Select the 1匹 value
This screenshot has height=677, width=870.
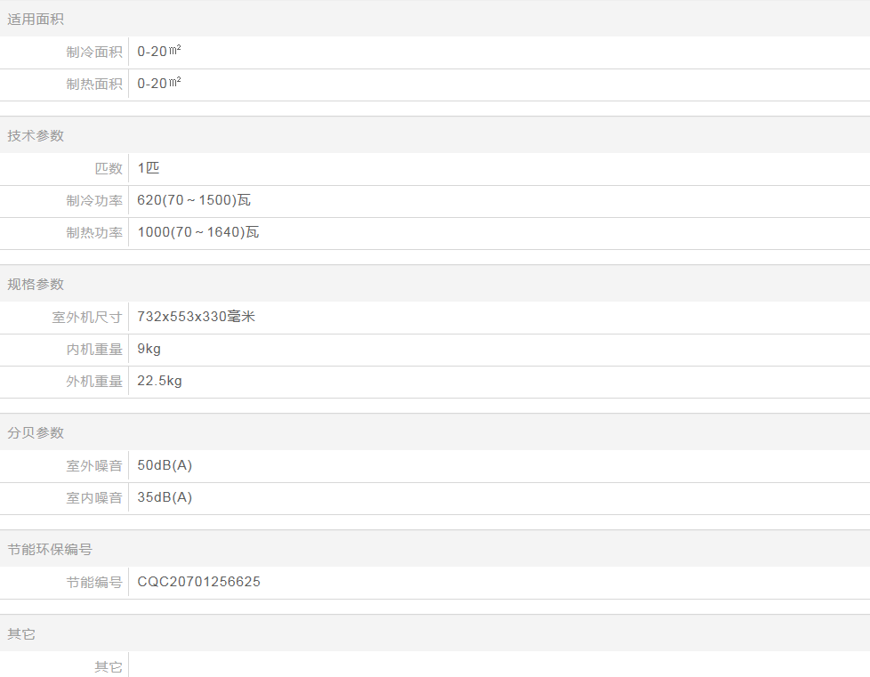pos(149,168)
